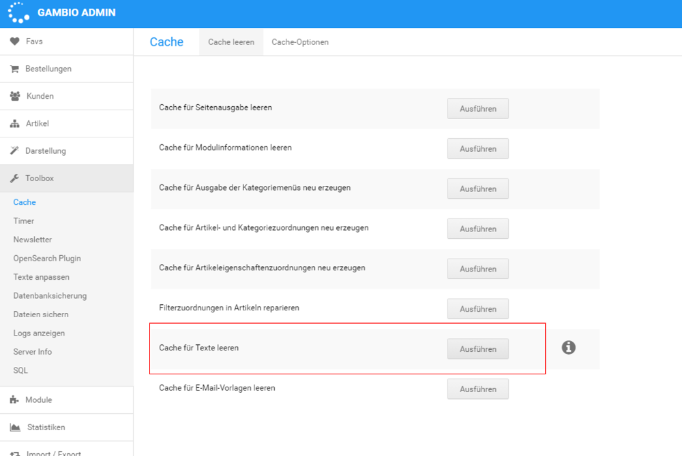
Task: Click the Darstellung magic wand icon
Action: (14, 150)
